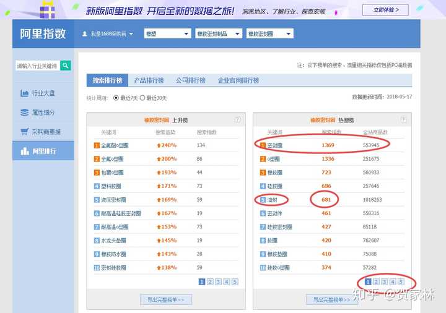Click search index value 1369

pyautogui.click(x=328, y=145)
